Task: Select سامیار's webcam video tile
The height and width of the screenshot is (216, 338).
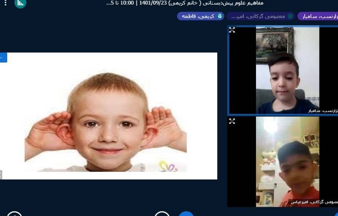Action: pos(283,70)
